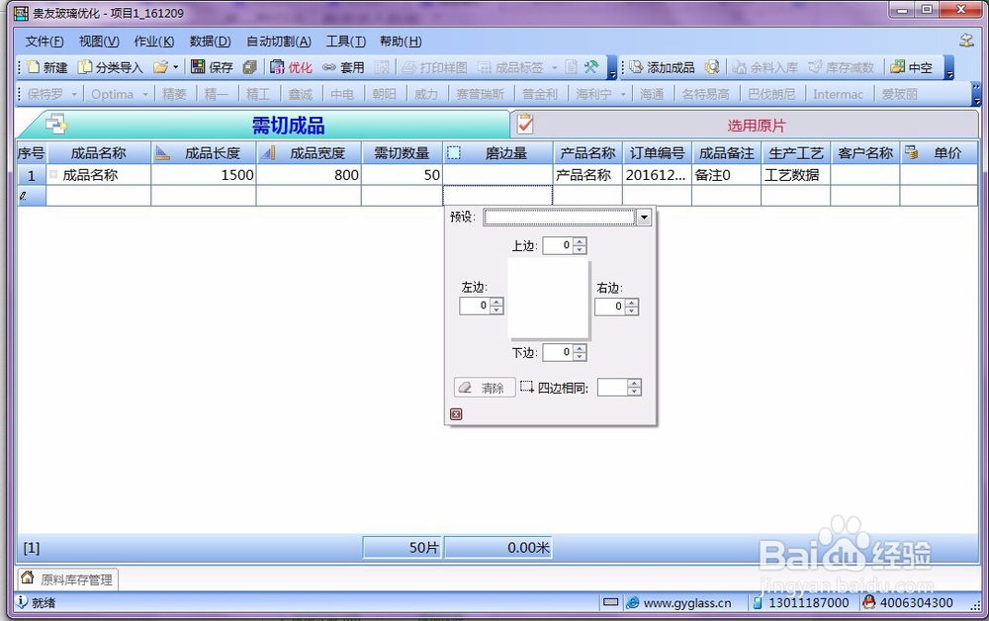Open the 视图(V) menu

(99, 42)
